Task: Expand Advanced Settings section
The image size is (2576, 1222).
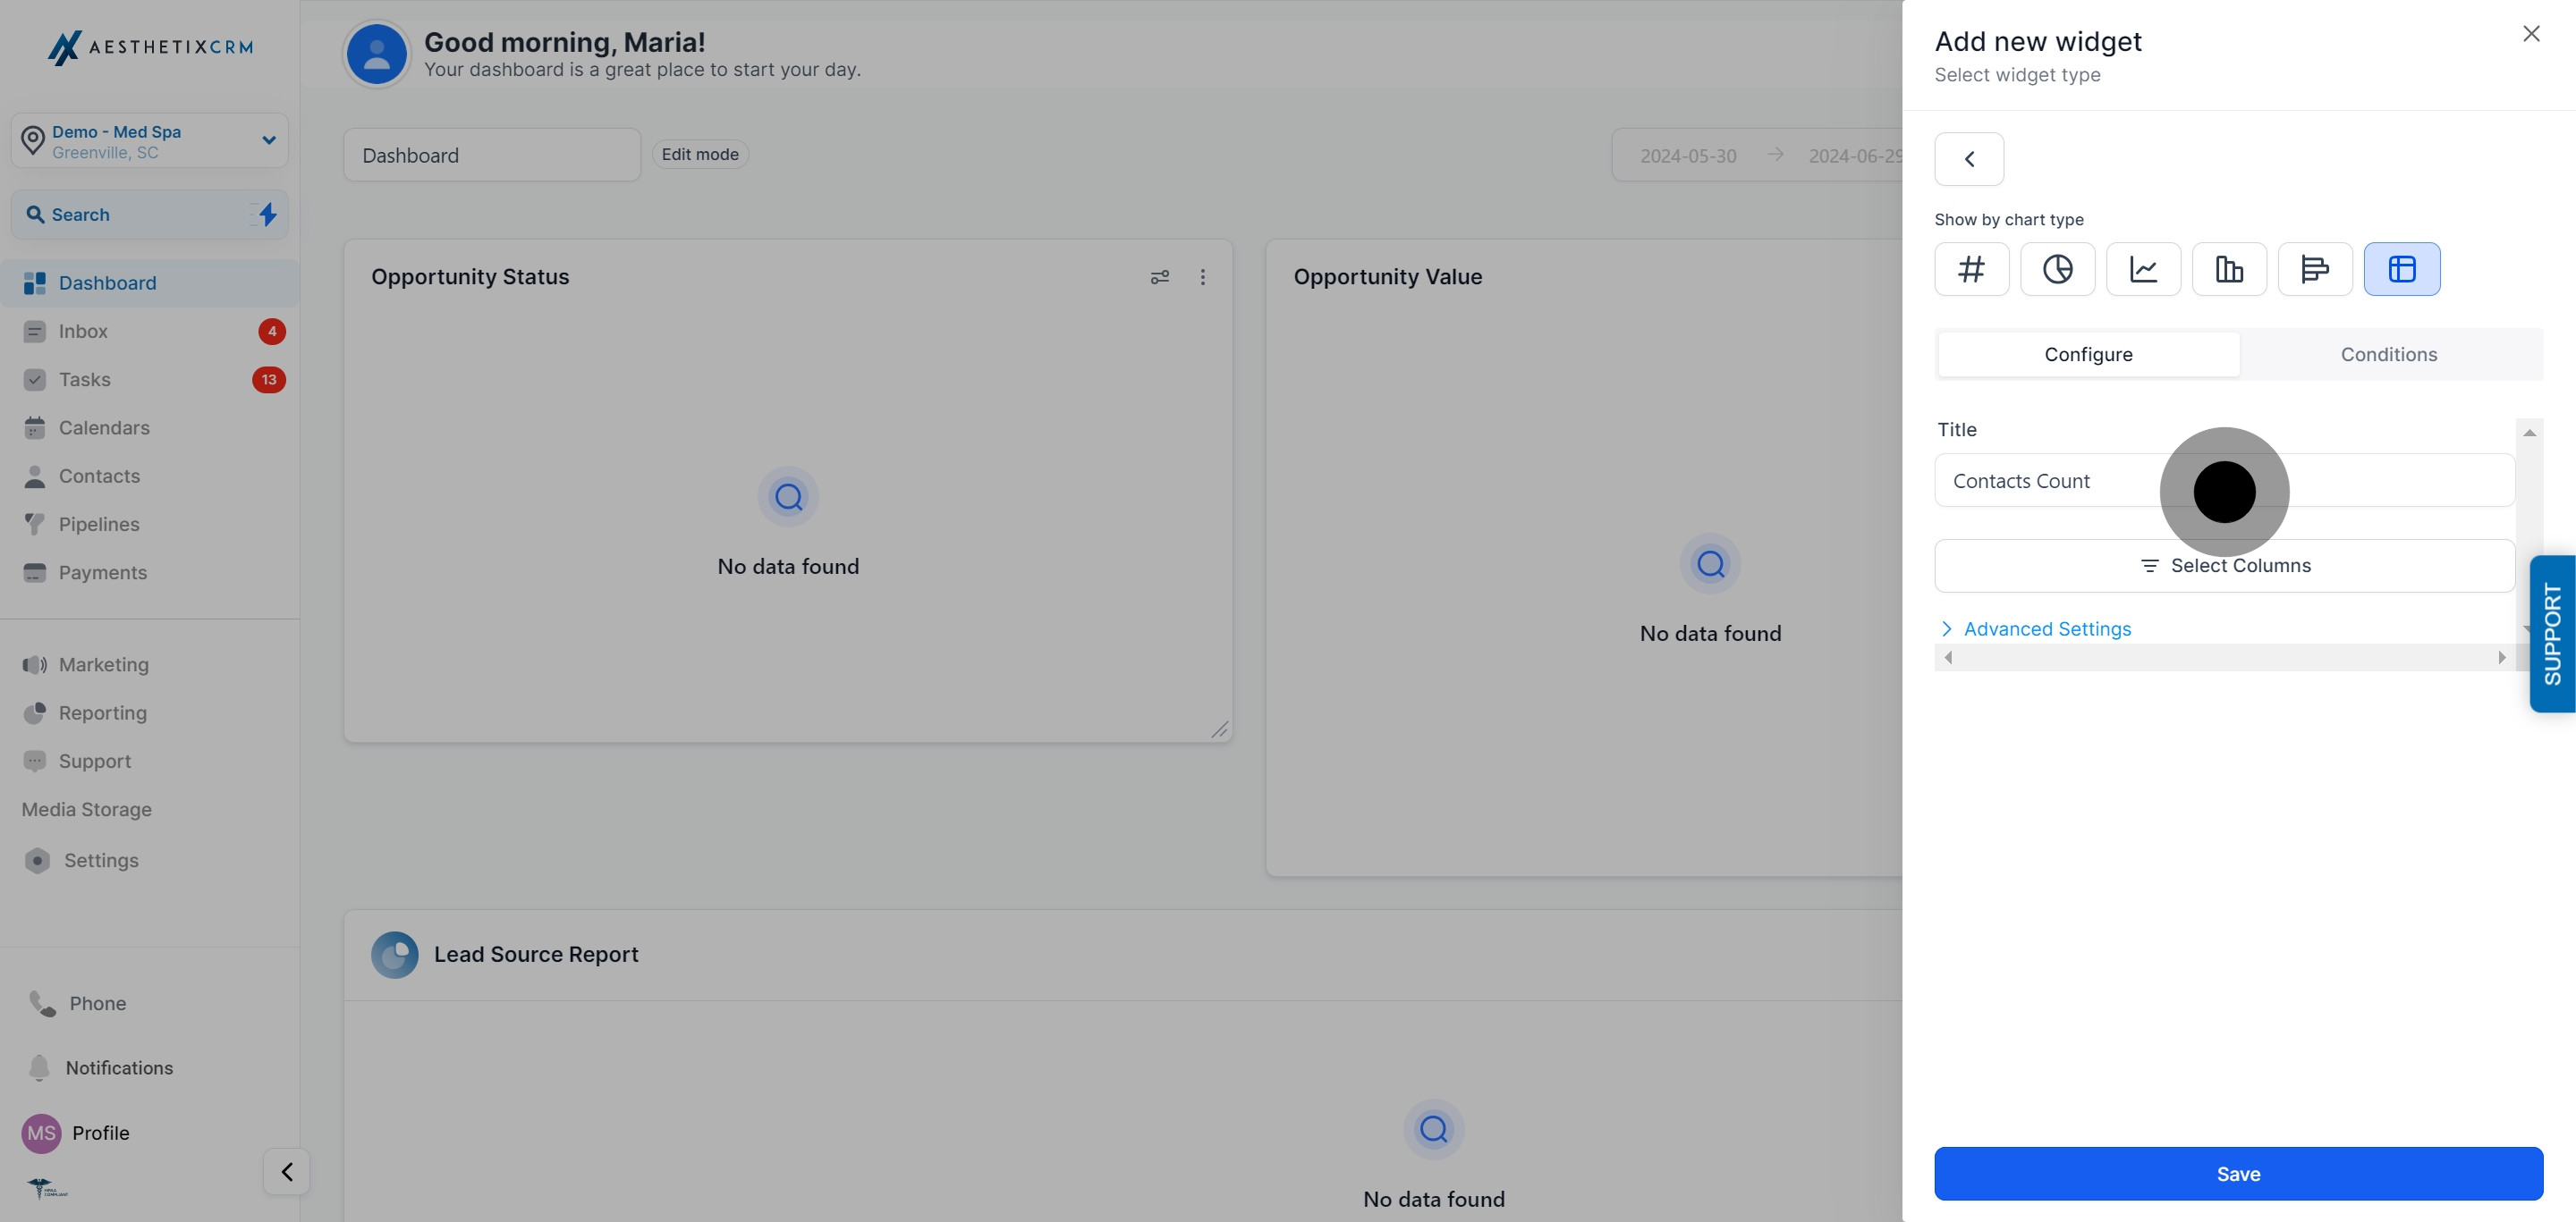Action: point(2046,628)
